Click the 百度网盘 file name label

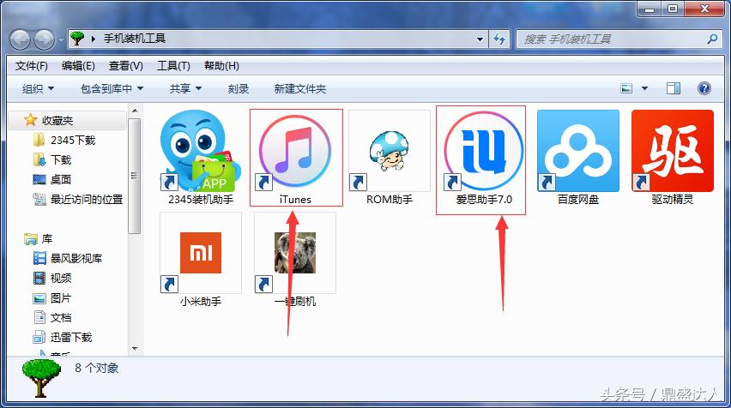click(x=578, y=200)
